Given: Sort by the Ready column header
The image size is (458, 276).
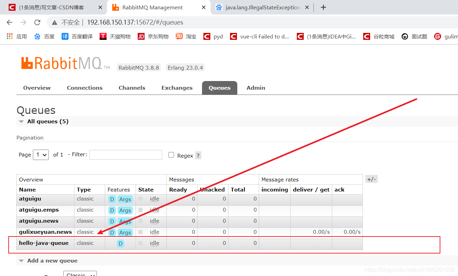Looking at the screenshot, I should pos(178,190).
